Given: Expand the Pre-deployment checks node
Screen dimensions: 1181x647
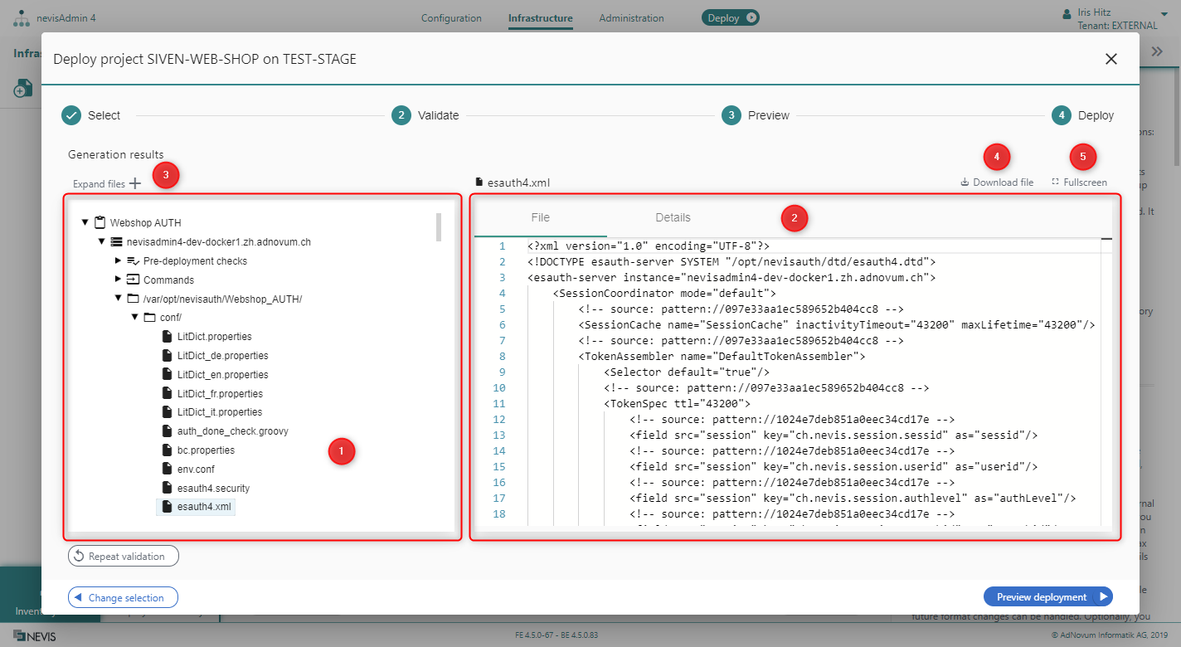Looking at the screenshot, I should (x=118, y=260).
